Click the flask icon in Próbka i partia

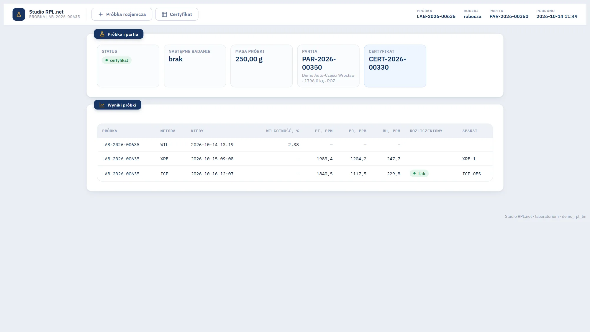[x=102, y=34]
